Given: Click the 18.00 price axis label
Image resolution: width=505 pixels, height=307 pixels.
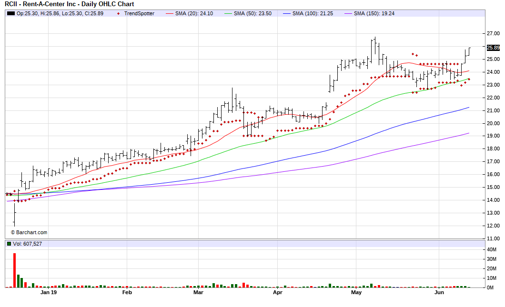Looking at the screenshot, I should point(494,149).
